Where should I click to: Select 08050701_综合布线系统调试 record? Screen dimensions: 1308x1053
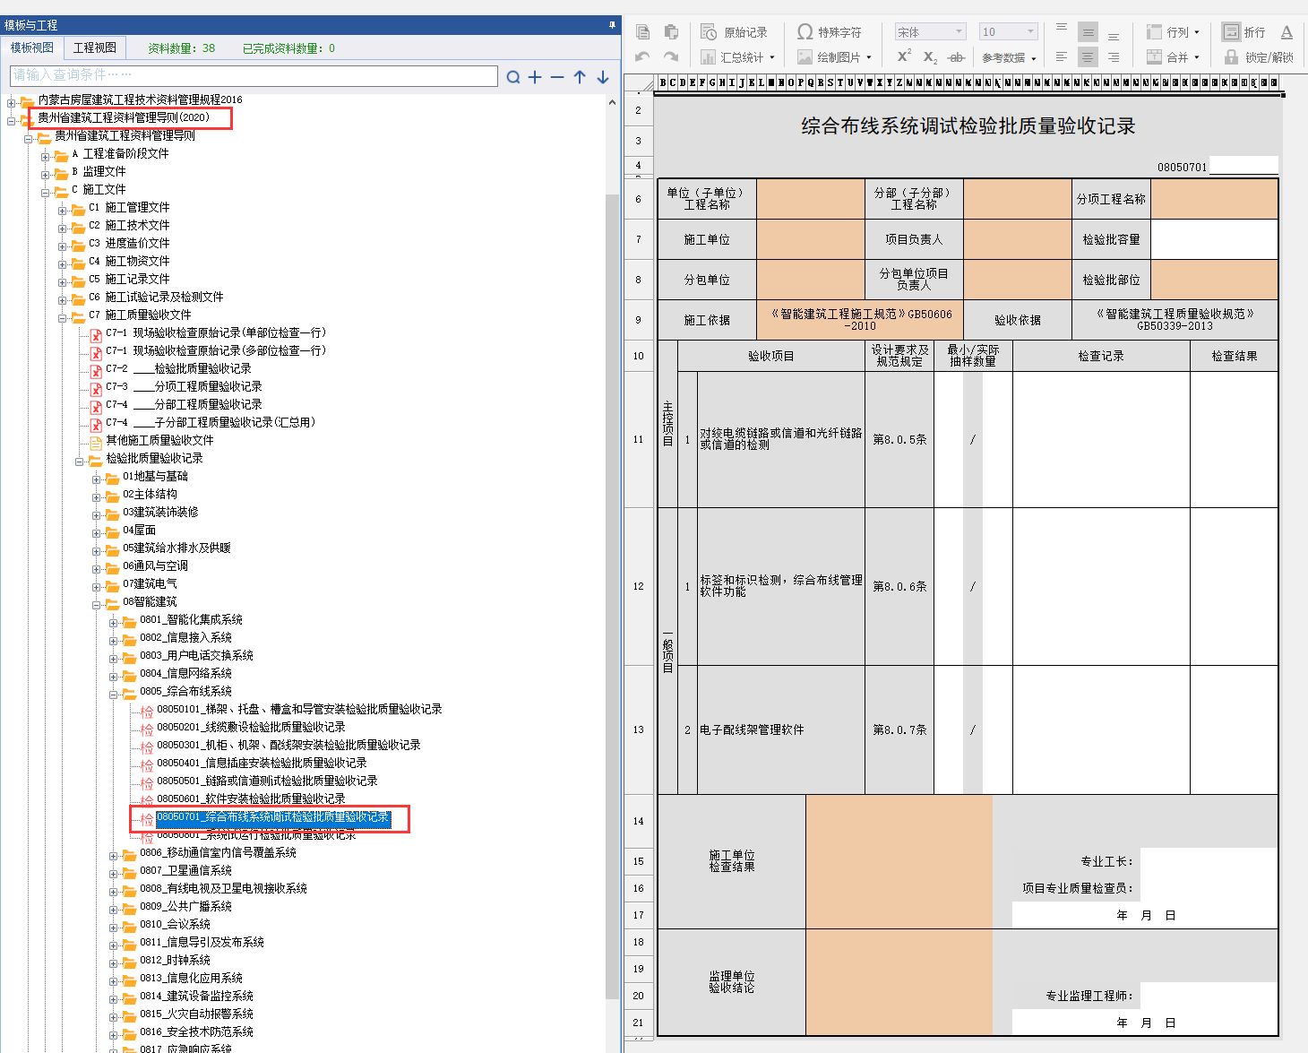pyautogui.click(x=273, y=817)
